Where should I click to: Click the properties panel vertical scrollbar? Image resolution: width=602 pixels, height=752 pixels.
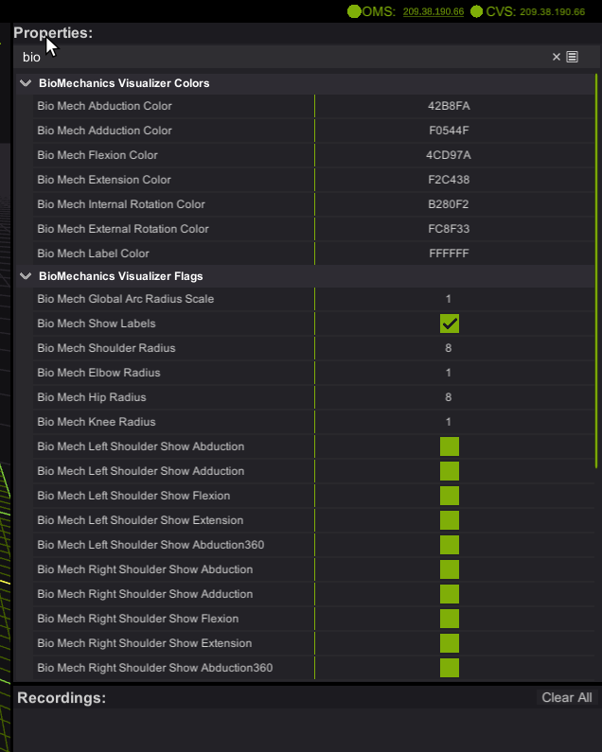click(596, 284)
